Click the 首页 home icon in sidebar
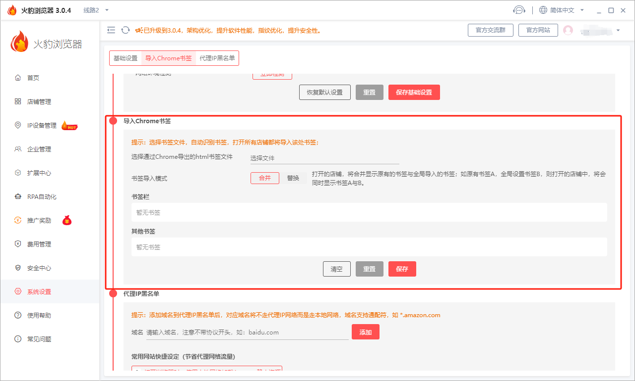Image resolution: width=635 pixels, height=381 pixels. (18, 78)
